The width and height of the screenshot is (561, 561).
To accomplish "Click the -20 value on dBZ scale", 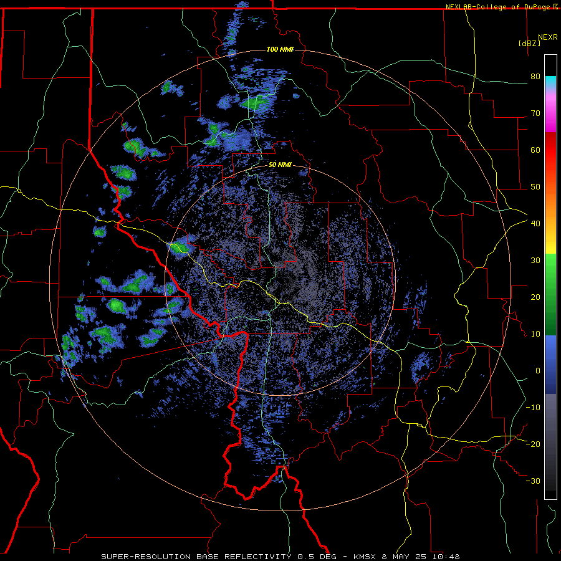I will (533, 444).
